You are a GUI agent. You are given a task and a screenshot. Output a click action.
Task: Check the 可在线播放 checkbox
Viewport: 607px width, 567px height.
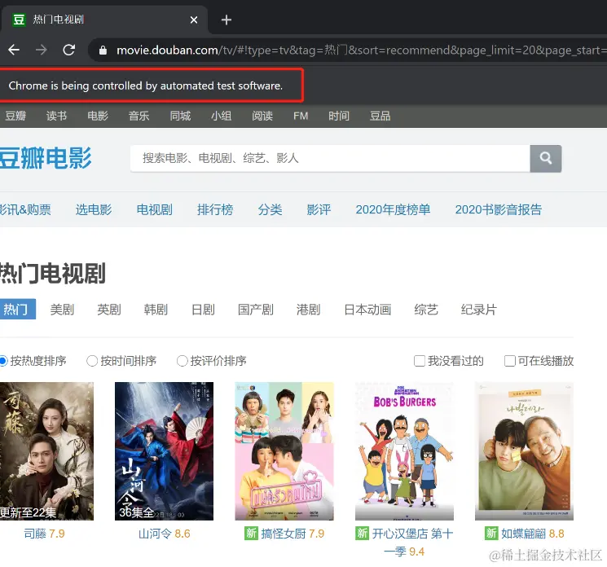tap(510, 361)
